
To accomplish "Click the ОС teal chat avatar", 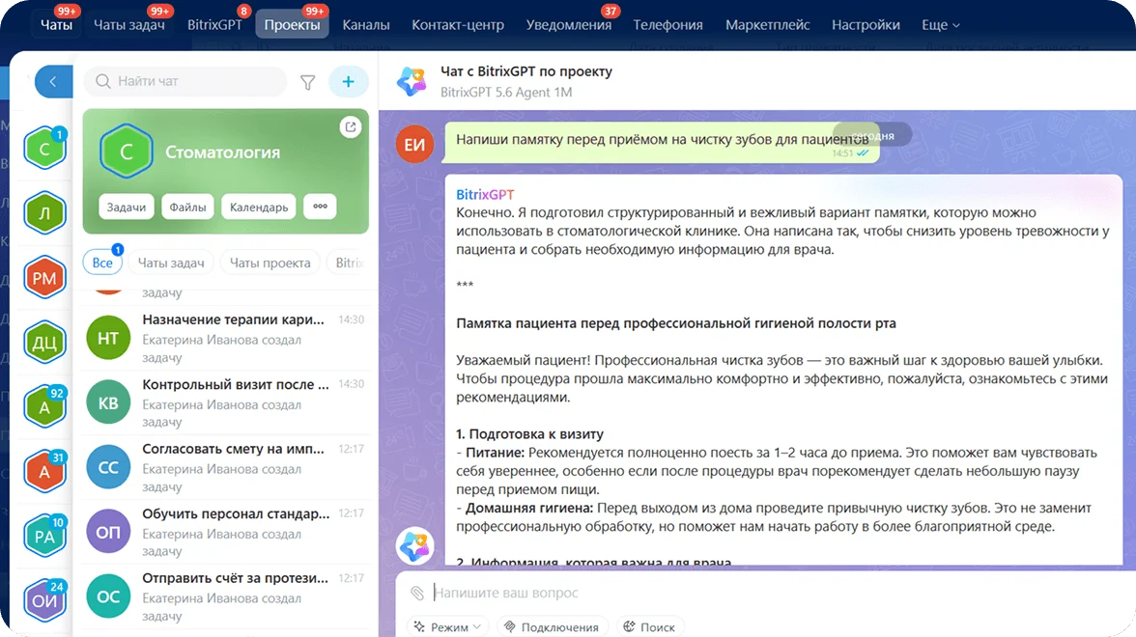I will tap(108, 596).
